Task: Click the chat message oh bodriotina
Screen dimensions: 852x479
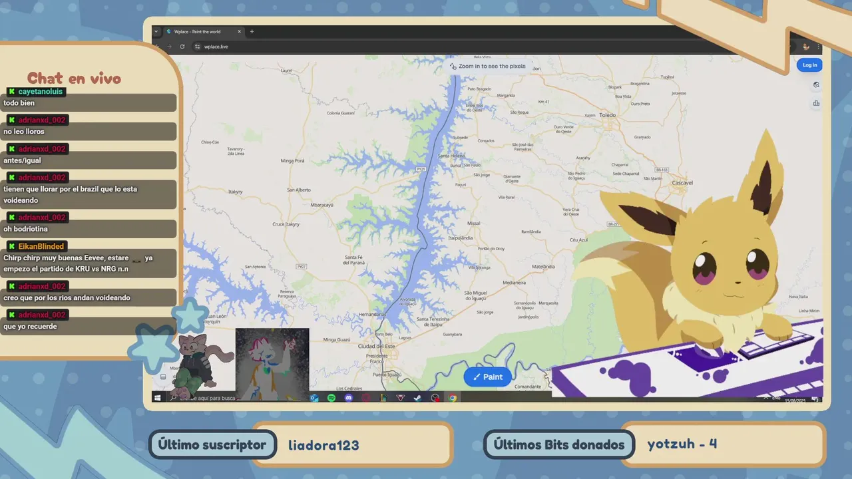Action: 25,229
